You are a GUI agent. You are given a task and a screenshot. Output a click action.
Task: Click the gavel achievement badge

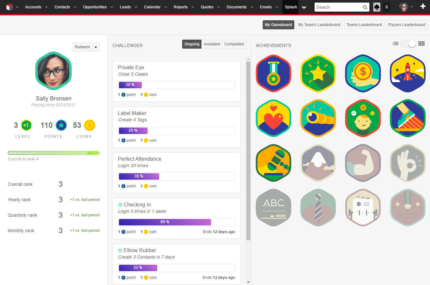click(x=273, y=163)
